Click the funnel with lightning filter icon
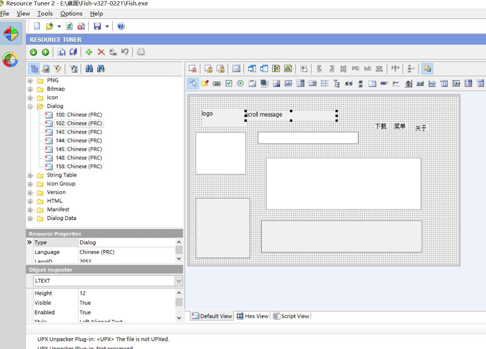486x349 pixels. [x=57, y=69]
